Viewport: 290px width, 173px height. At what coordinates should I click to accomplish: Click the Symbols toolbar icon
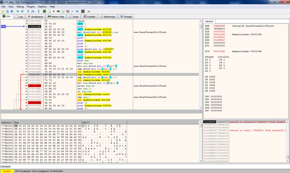(68, 11)
